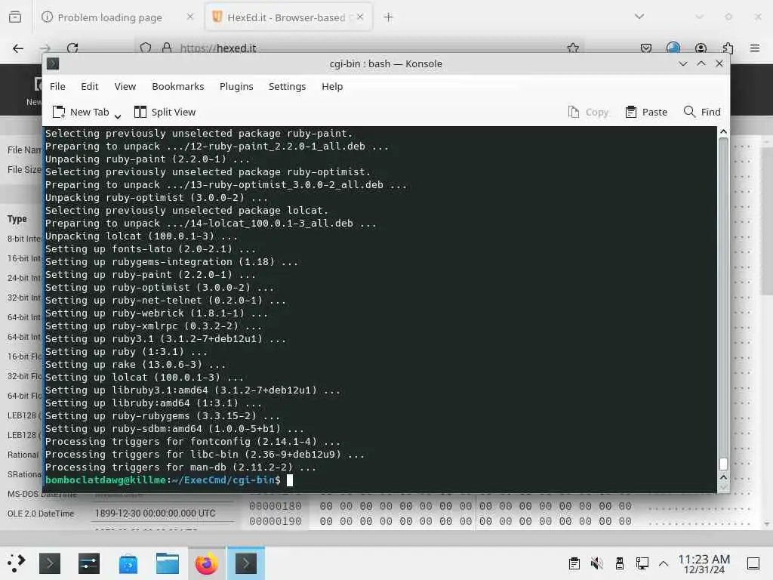Open the View menu in Konsole
This screenshot has height=580, width=773.
coord(125,86)
